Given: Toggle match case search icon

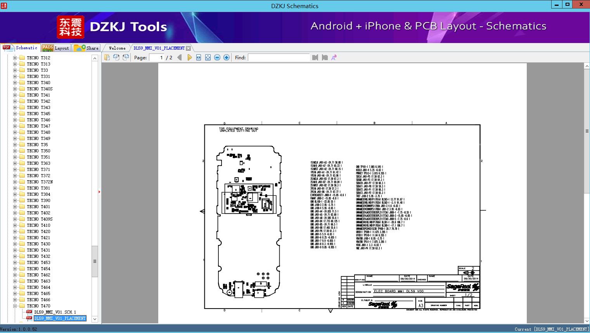Looking at the screenshot, I should (334, 57).
